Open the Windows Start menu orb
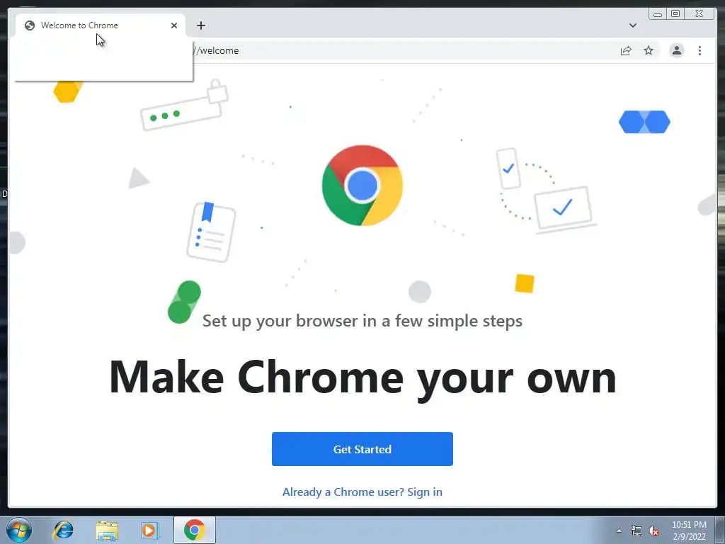Screen dimensions: 725x544 [x=19, y=530]
